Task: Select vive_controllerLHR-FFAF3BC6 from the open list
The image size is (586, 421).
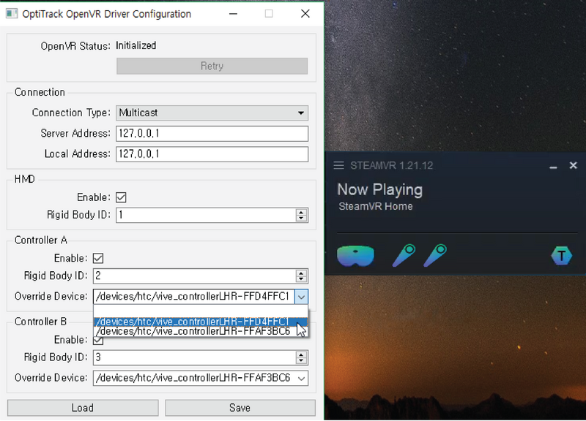Action: 205,331
